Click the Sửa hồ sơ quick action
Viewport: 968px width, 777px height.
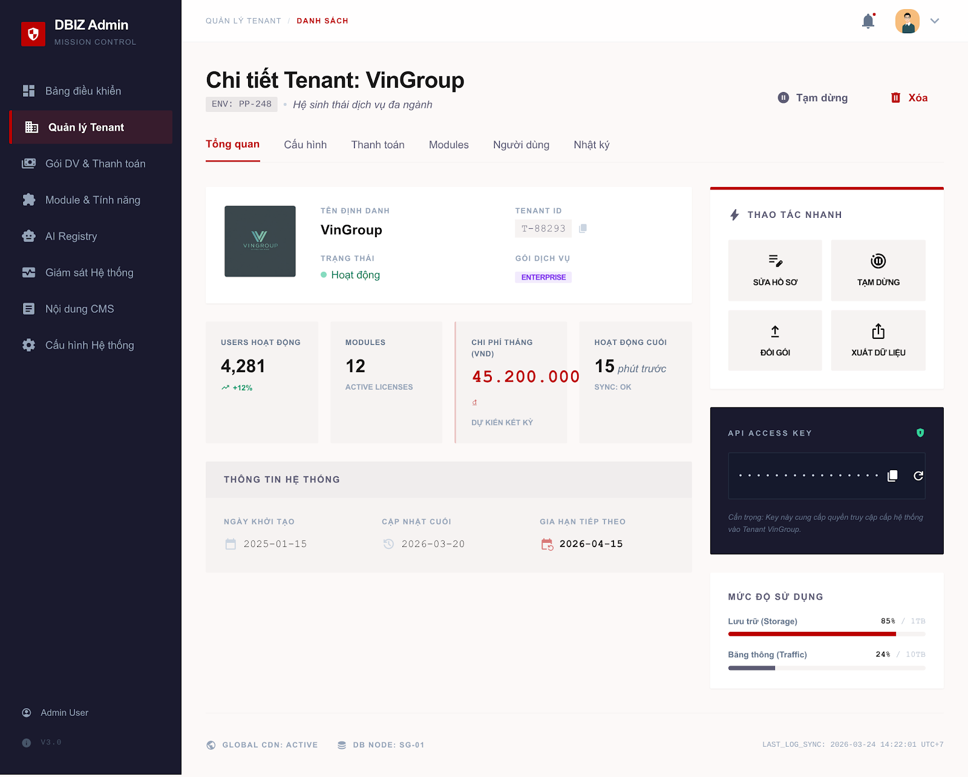775,270
